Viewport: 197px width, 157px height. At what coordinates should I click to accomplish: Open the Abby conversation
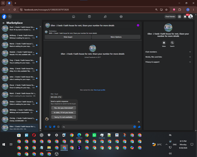[x=20, y=70]
